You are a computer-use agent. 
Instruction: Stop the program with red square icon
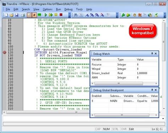(x=61, y=15)
